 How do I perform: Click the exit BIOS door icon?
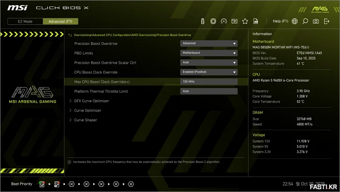coord(326,22)
